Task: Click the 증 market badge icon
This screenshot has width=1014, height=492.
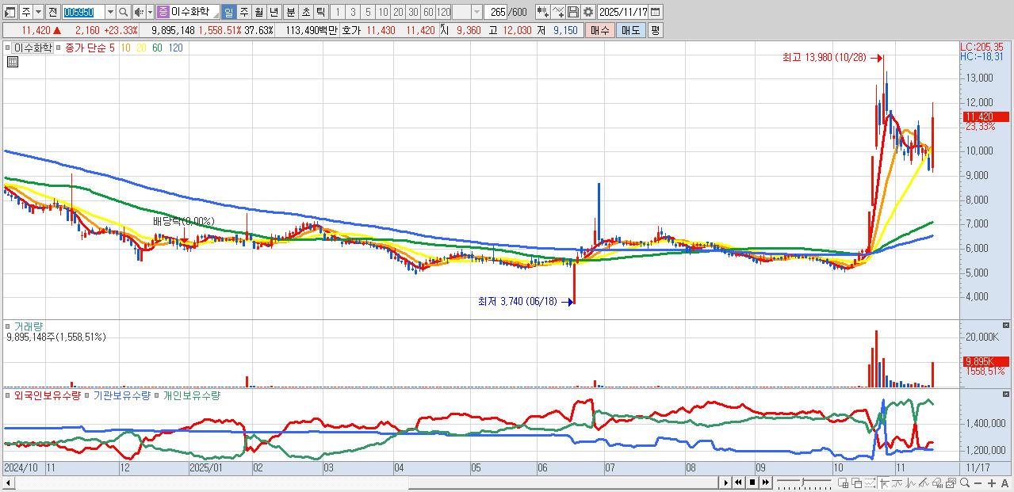Action: tap(163, 12)
